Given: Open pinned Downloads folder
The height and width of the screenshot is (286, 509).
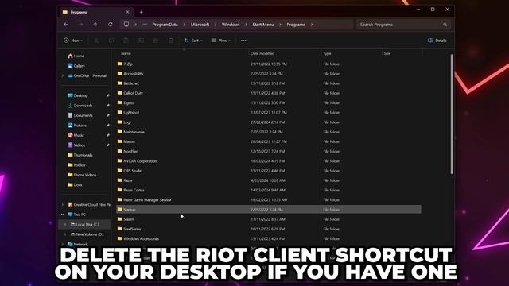Looking at the screenshot, I should click(80, 106).
